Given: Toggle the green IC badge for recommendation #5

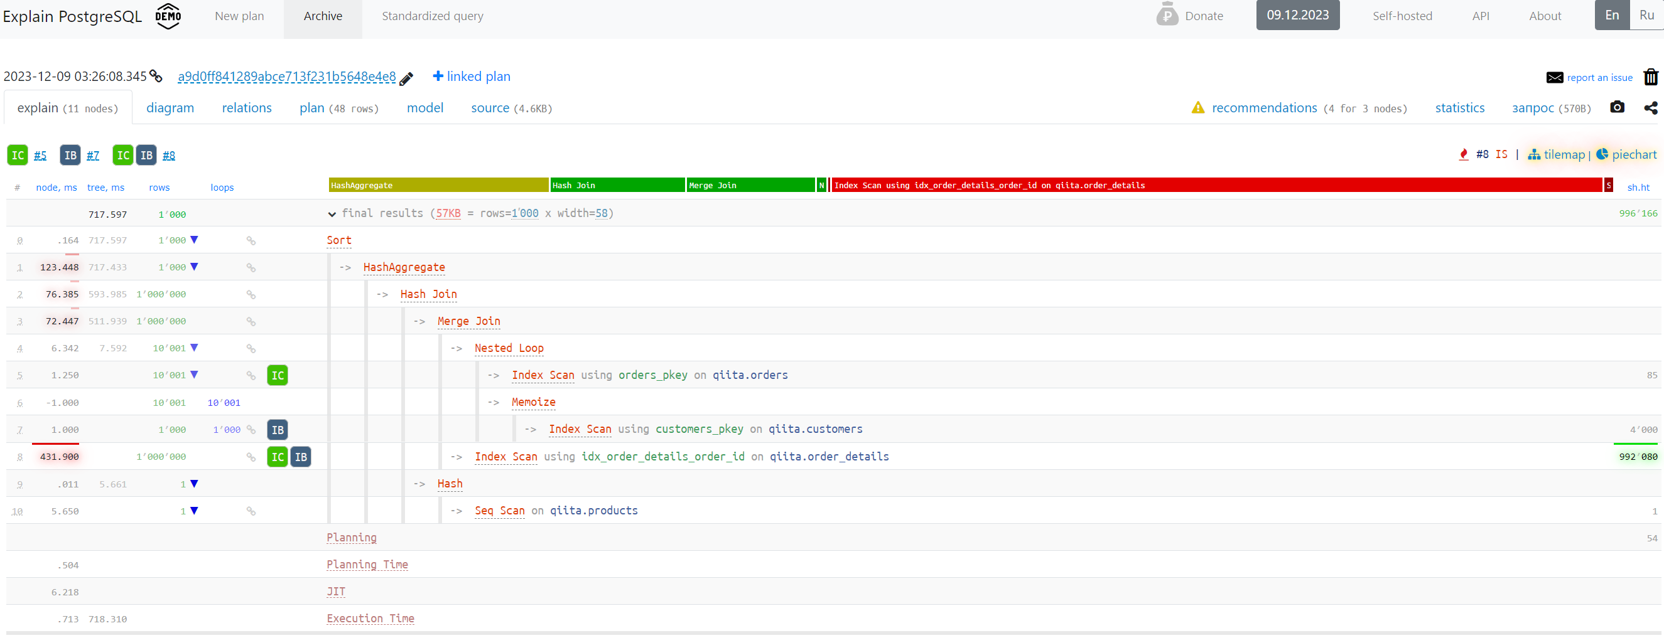Looking at the screenshot, I should [18, 155].
